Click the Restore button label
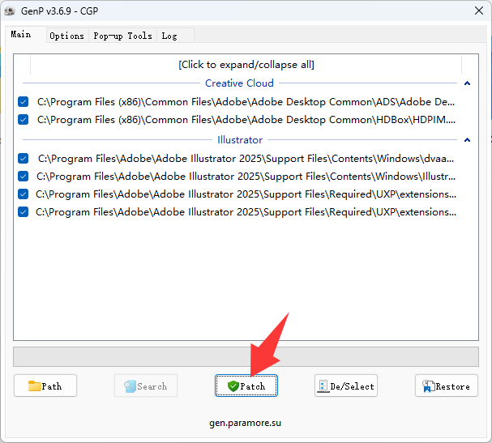Screen dimensions: 492x443 [453, 386]
